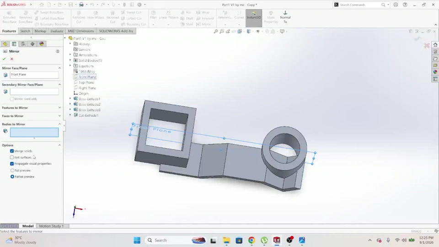Click the Instant3D toolbar button
This screenshot has height=247, width=439.
(254, 18)
